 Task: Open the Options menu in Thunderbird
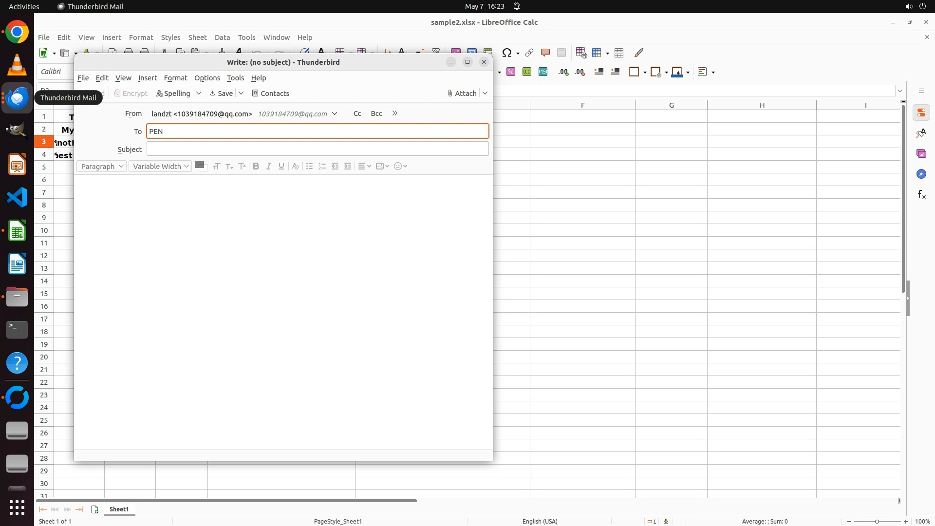click(x=207, y=78)
